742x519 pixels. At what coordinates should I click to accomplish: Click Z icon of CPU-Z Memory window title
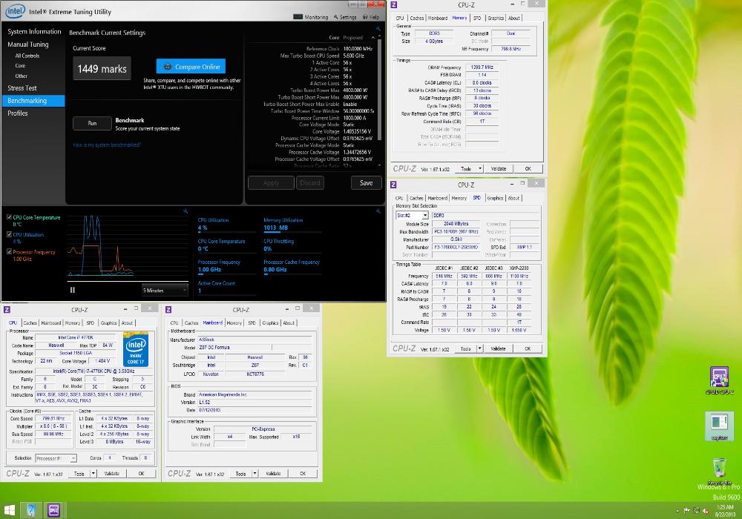click(x=394, y=4)
